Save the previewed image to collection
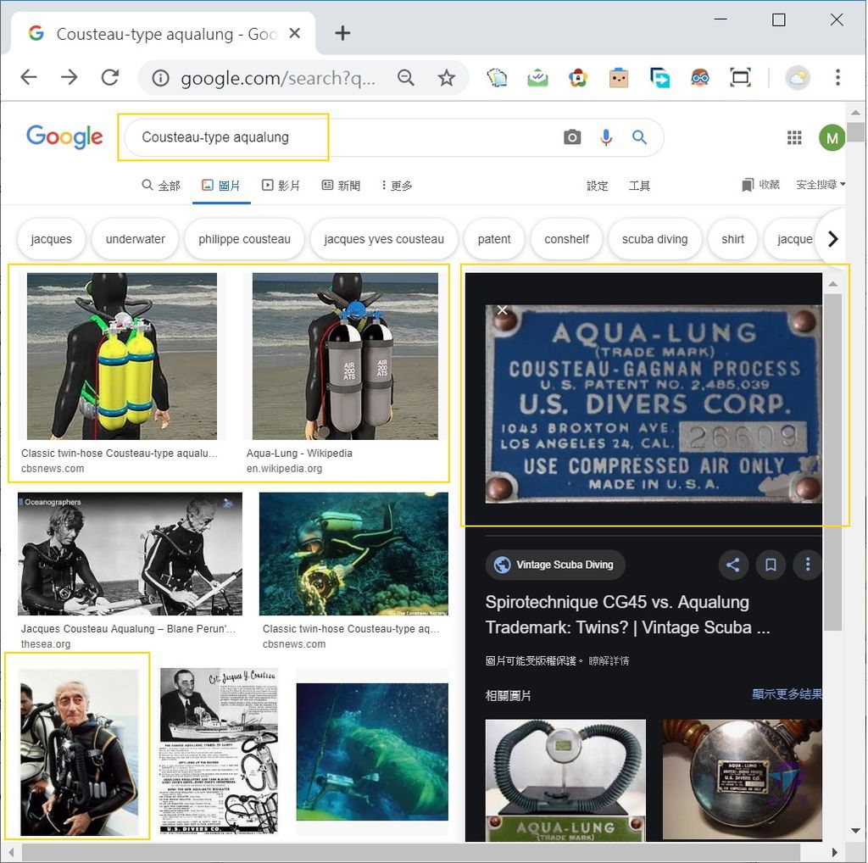868x863 pixels. coord(770,565)
